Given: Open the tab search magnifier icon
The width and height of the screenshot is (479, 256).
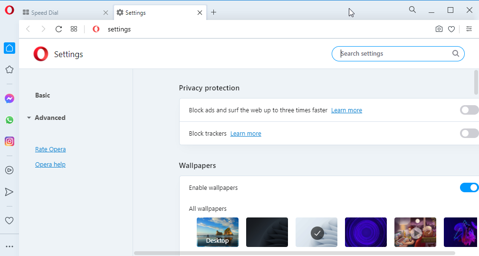Looking at the screenshot, I should [x=412, y=10].
